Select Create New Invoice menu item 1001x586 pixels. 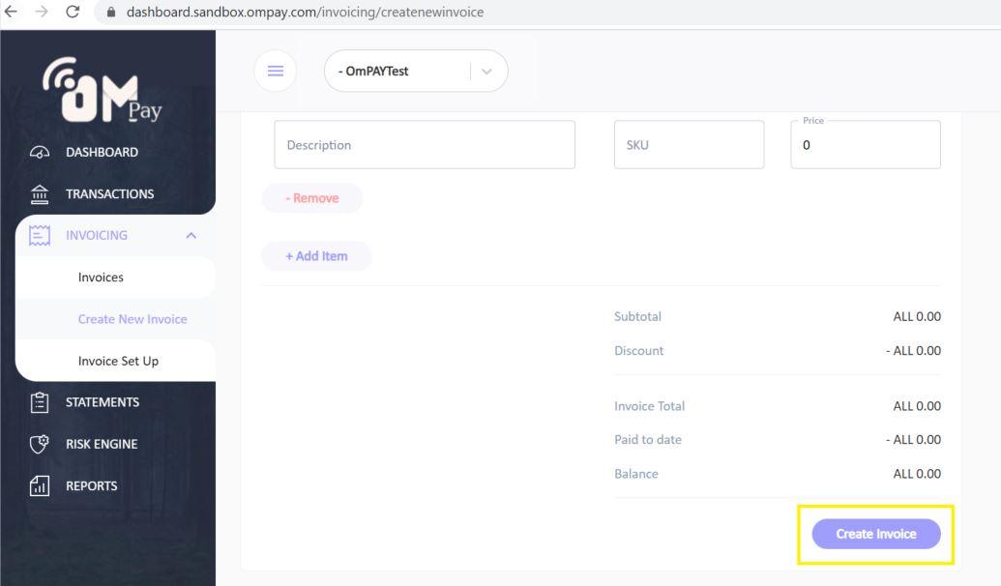(x=132, y=319)
